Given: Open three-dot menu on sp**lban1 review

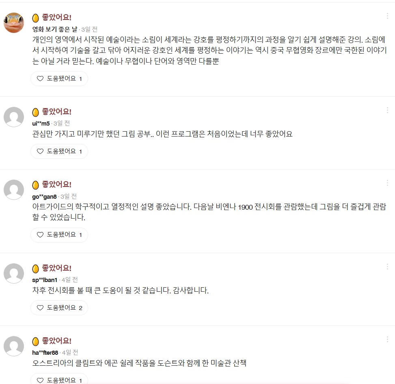Looking at the screenshot, I should (x=387, y=267).
